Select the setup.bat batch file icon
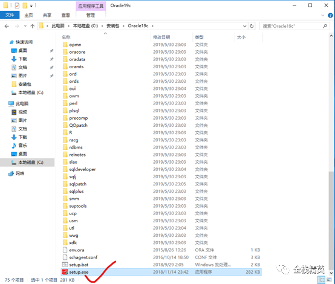This screenshot has width=335, height=284. click(65, 265)
